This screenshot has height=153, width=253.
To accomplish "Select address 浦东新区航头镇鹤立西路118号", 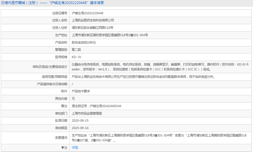I will pyautogui.click(x=93, y=28).
